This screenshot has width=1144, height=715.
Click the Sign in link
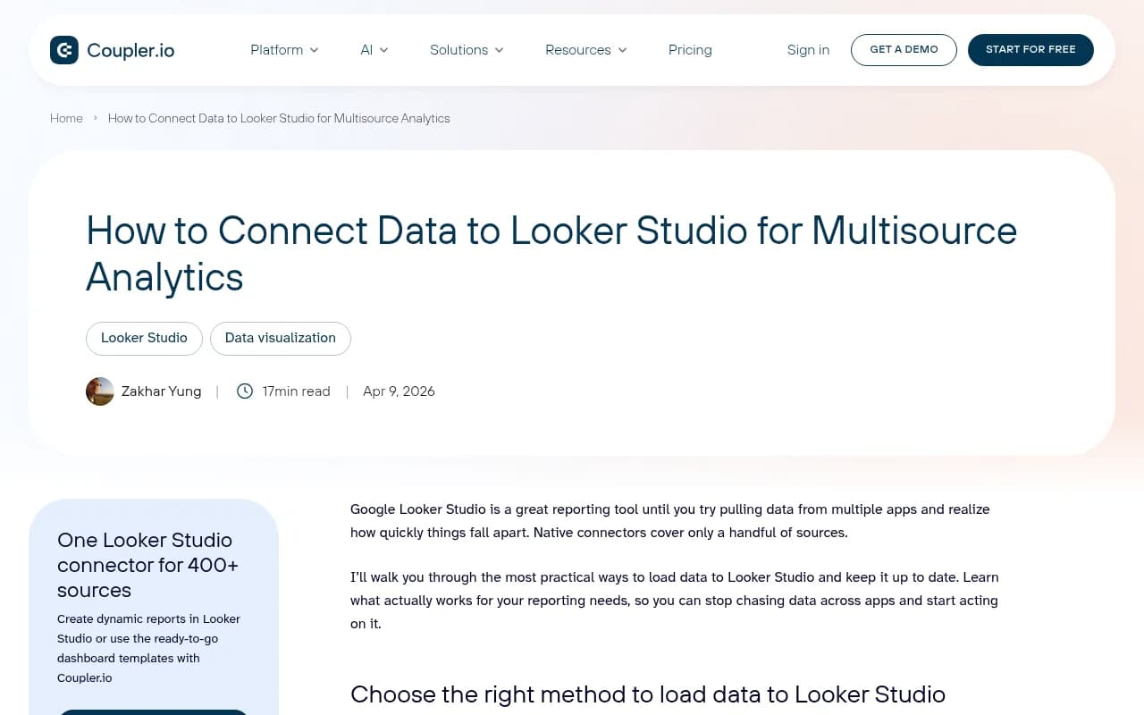(808, 50)
